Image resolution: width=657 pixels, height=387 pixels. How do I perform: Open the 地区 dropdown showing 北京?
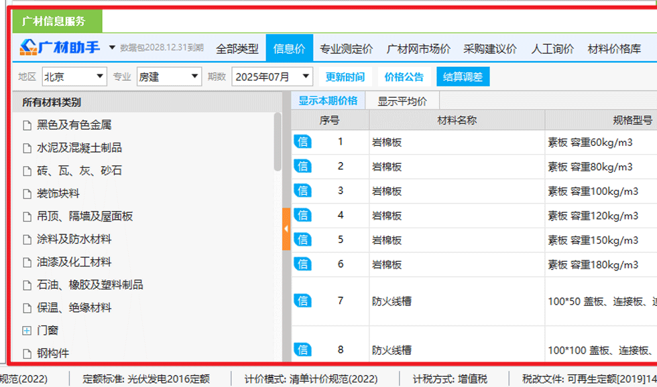(74, 77)
